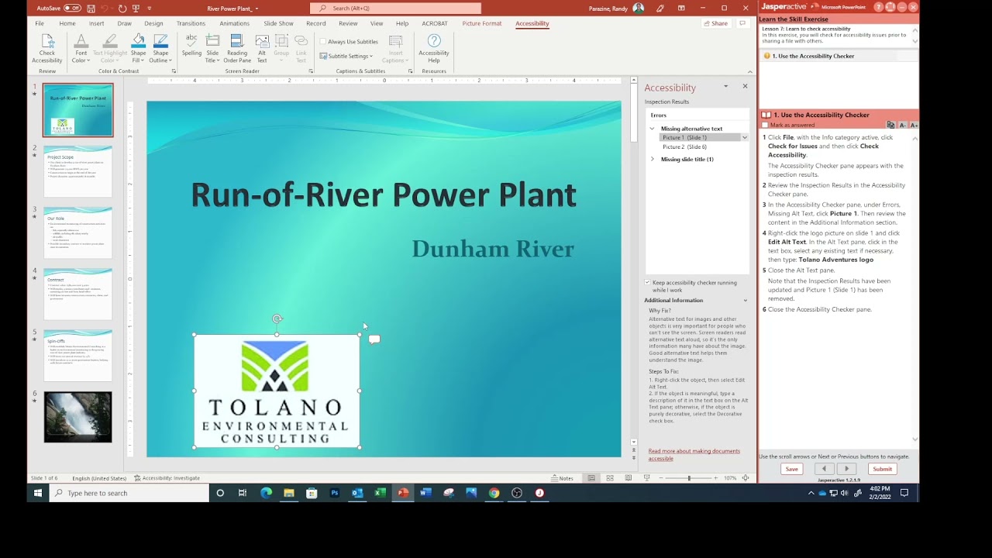Toggle the AutoSave switch

pyautogui.click(x=72, y=9)
